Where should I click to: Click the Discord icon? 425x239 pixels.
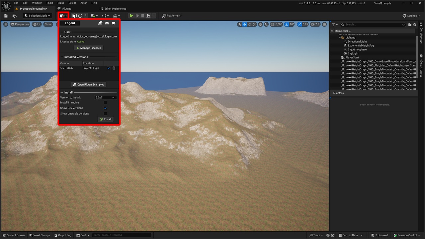[x=114, y=23]
